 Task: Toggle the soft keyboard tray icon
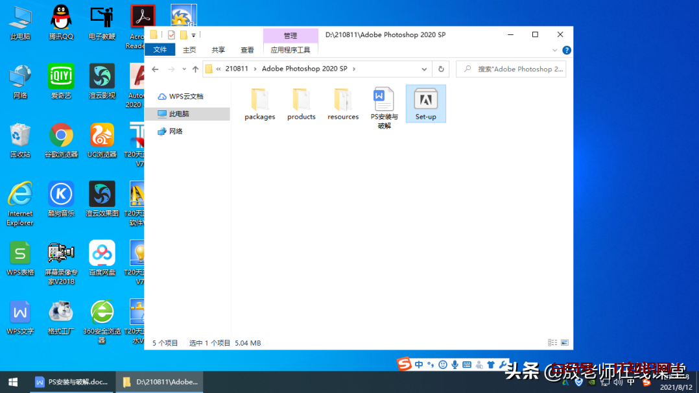pos(468,364)
